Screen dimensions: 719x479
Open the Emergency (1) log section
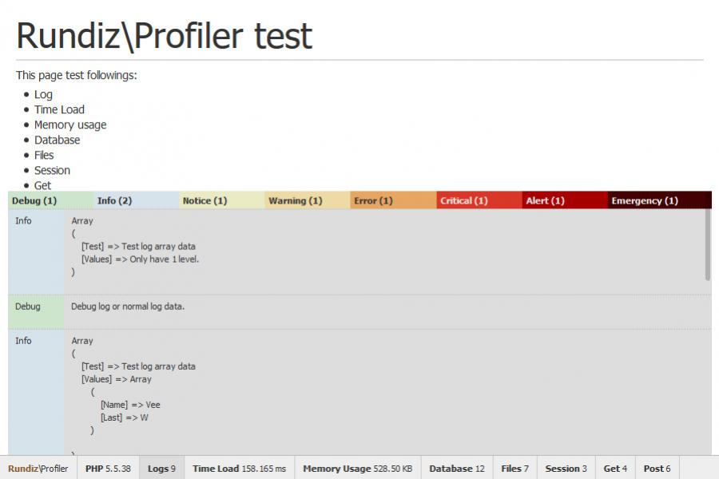coord(645,200)
